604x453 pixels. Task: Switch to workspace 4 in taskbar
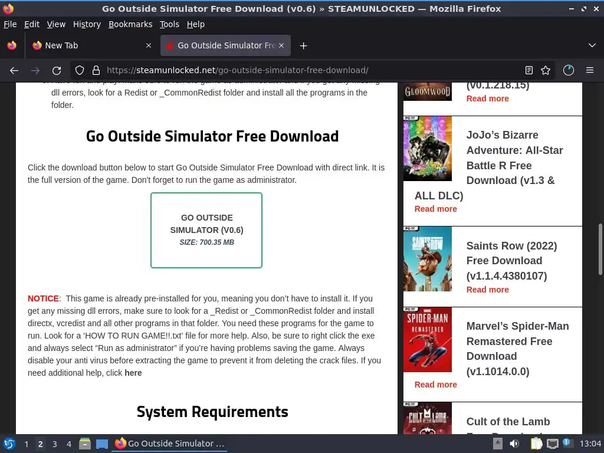tap(69, 444)
